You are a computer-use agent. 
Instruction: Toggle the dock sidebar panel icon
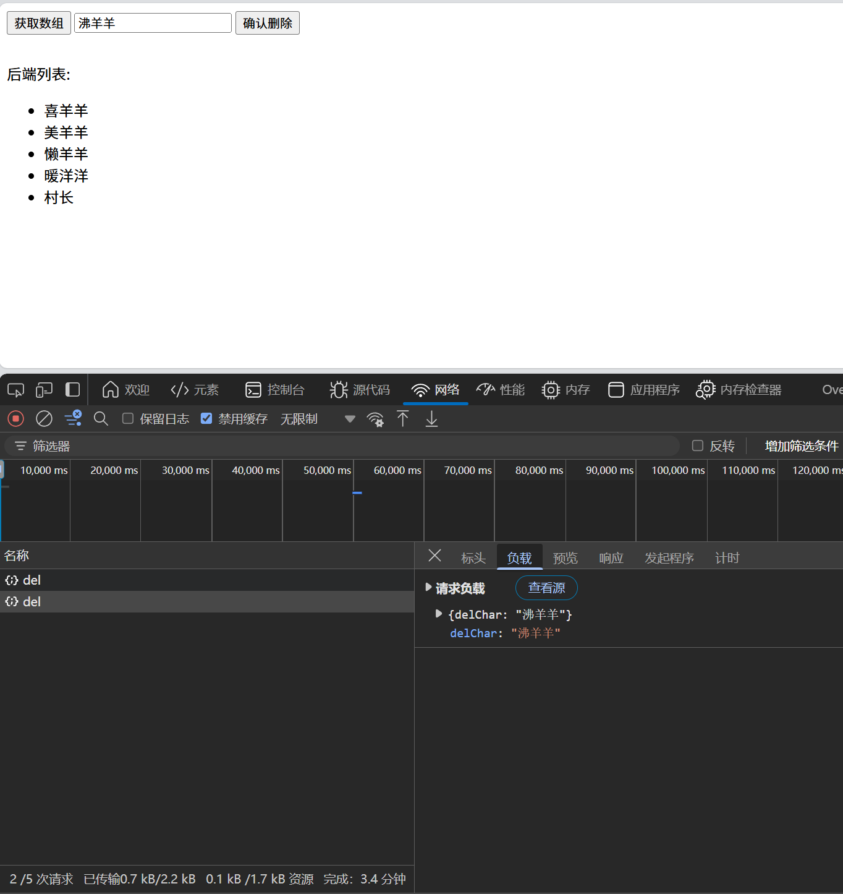coord(72,390)
